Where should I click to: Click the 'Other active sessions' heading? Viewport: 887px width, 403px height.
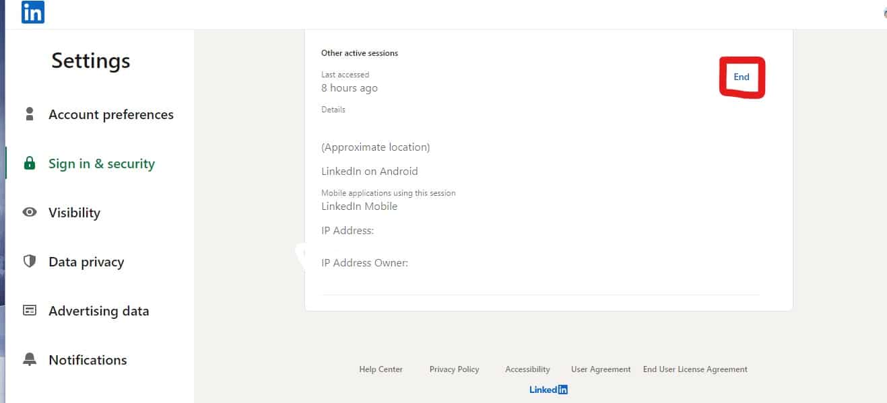click(x=360, y=53)
